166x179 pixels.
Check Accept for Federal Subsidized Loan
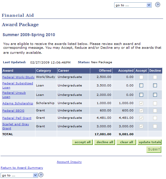click(x=141, y=86)
